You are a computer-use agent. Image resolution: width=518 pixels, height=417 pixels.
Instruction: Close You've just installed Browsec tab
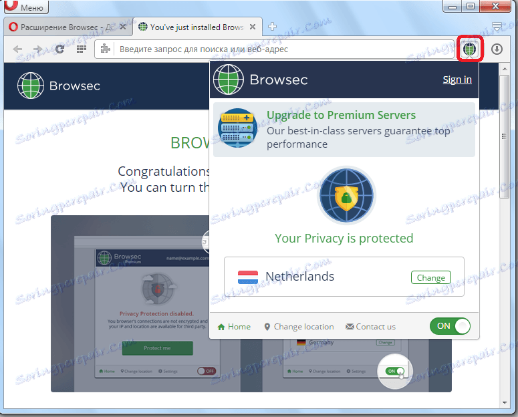253,27
